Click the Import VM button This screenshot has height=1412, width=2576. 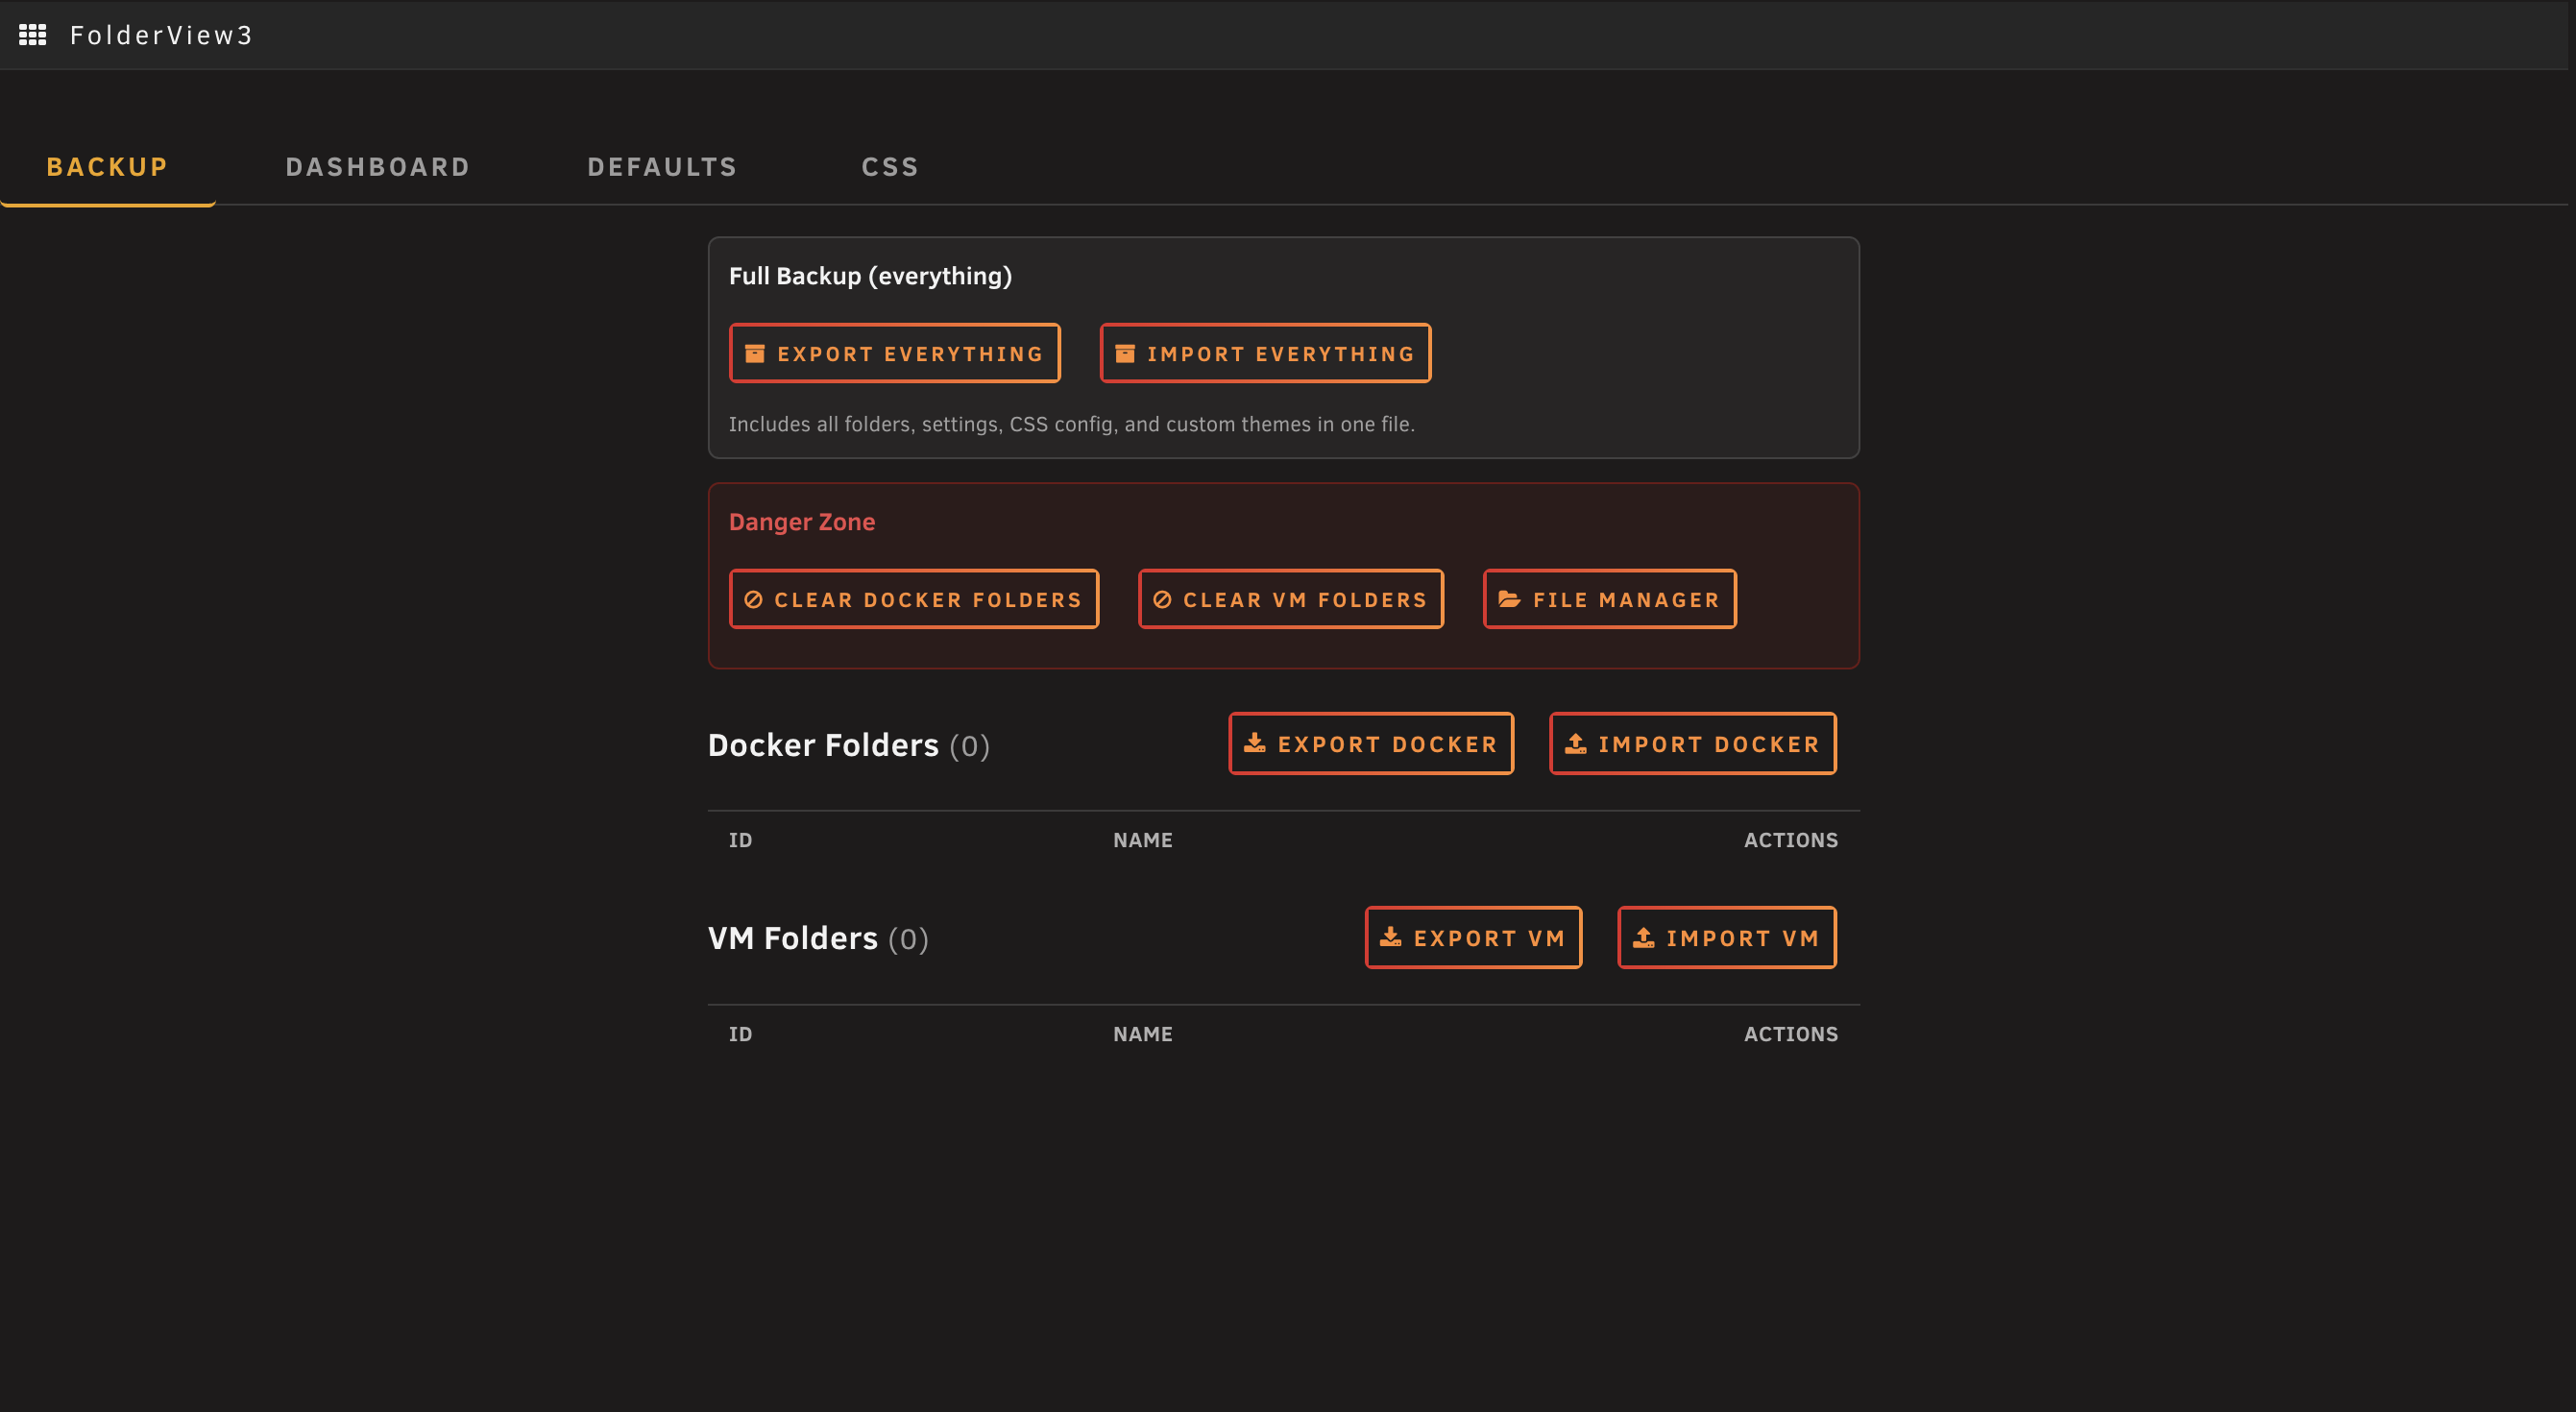(1727, 937)
